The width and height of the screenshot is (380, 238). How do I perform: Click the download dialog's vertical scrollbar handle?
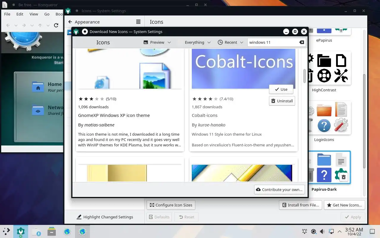click(x=304, y=76)
